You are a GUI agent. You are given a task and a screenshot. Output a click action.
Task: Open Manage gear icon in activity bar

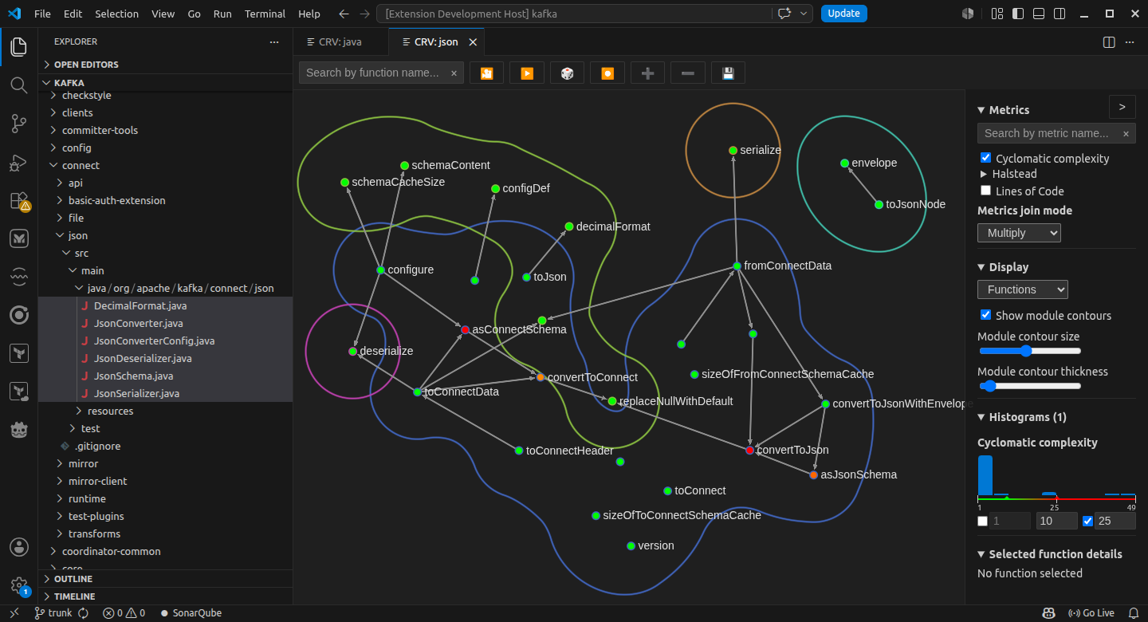coord(19,585)
